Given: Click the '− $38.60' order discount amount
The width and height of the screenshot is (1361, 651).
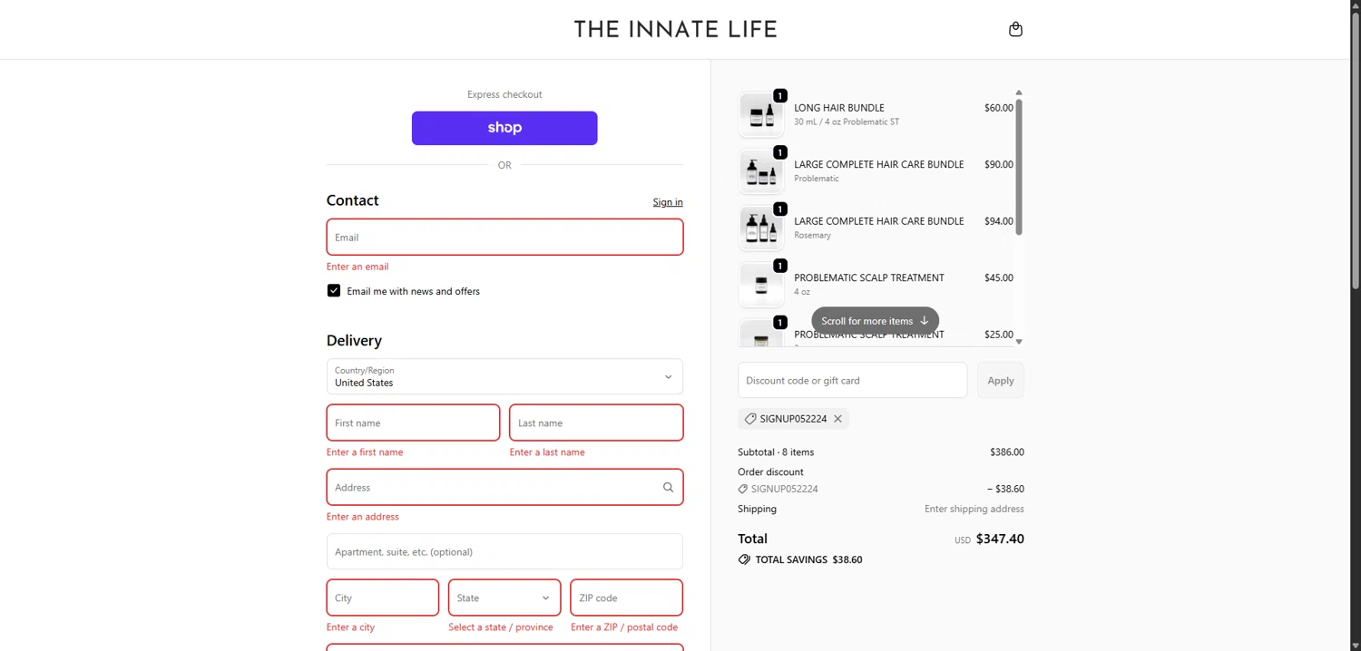Looking at the screenshot, I should tap(1005, 489).
